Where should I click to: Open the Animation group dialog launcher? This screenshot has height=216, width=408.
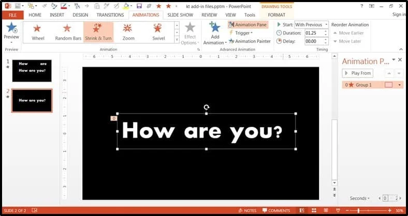coord(198,49)
